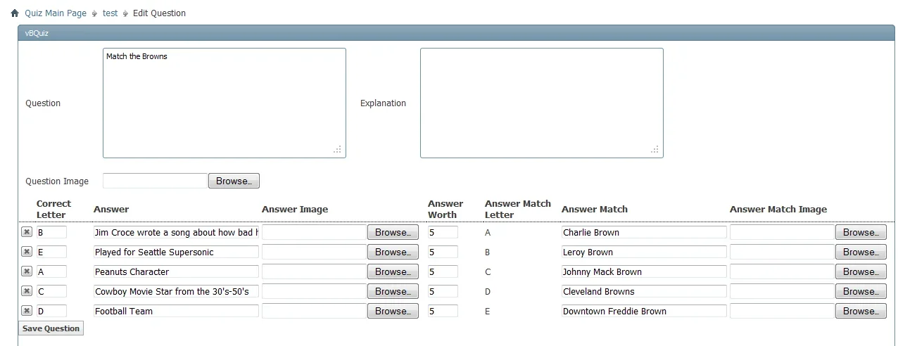This screenshot has height=346, width=898.
Task: Browse answer image for Peanuts Character
Action: [x=393, y=271]
